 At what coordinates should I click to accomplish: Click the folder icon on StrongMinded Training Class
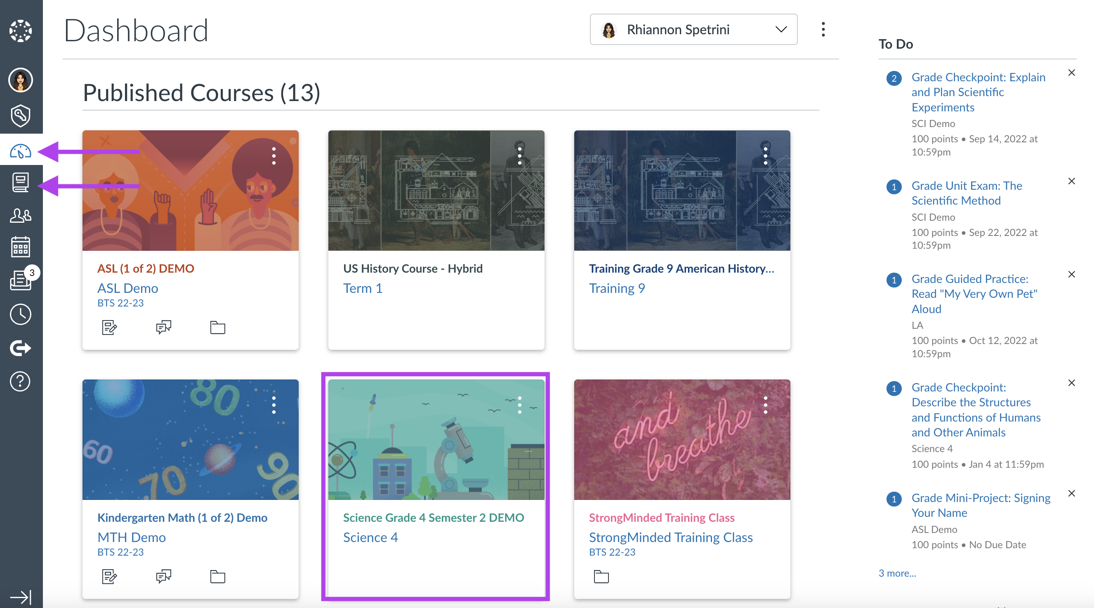pyautogui.click(x=600, y=576)
